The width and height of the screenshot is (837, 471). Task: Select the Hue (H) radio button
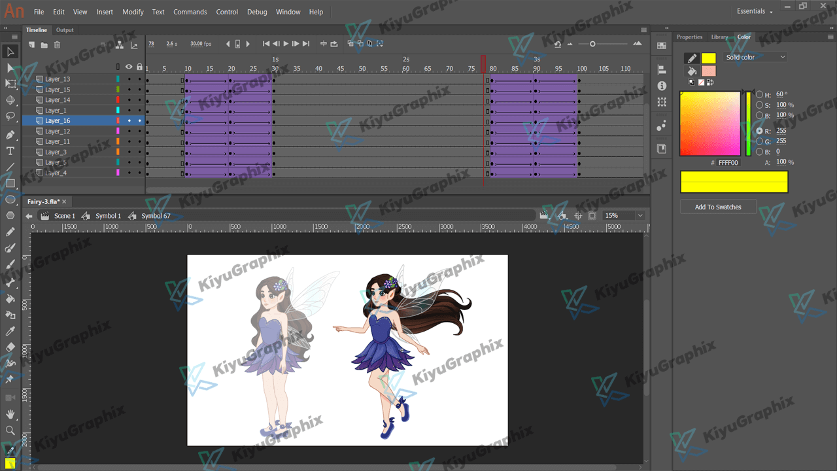759,94
